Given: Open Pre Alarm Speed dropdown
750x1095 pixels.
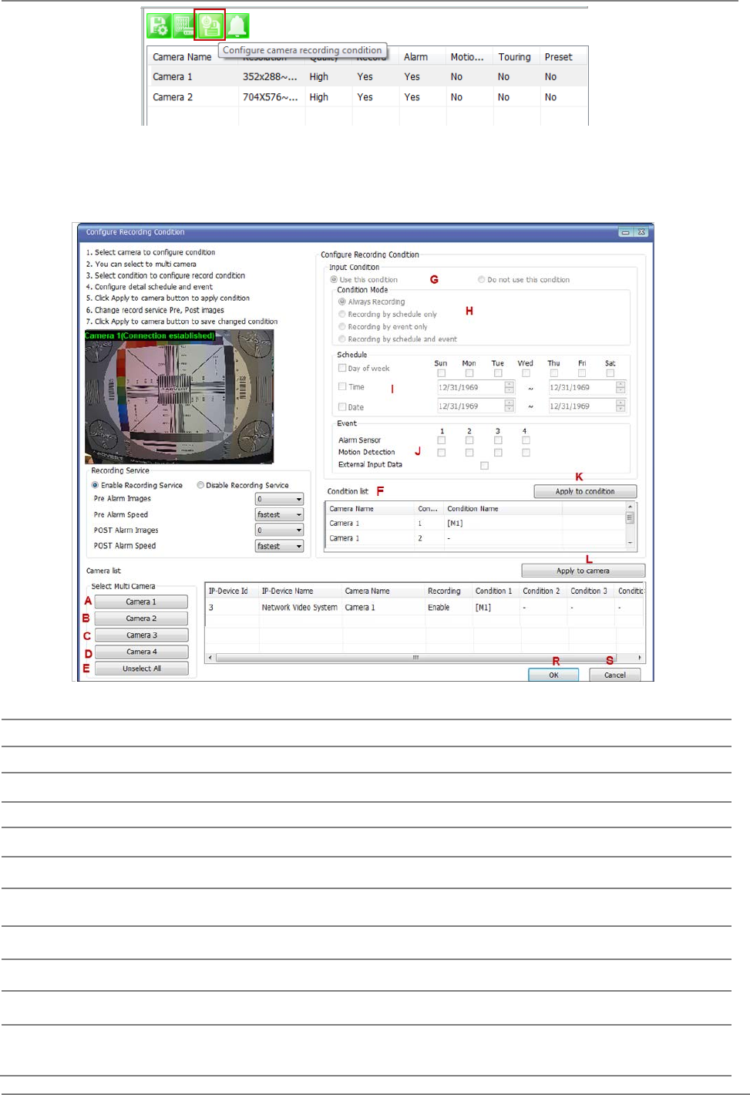Looking at the screenshot, I should tap(279, 514).
